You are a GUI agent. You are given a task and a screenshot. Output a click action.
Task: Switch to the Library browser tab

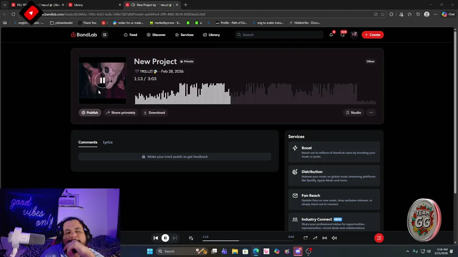pos(94,5)
